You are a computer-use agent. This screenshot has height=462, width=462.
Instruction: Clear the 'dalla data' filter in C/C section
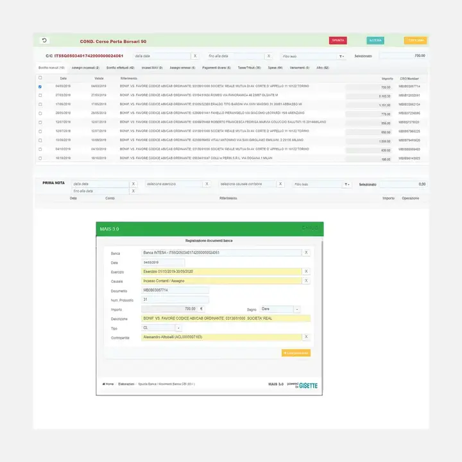coord(195,56)
